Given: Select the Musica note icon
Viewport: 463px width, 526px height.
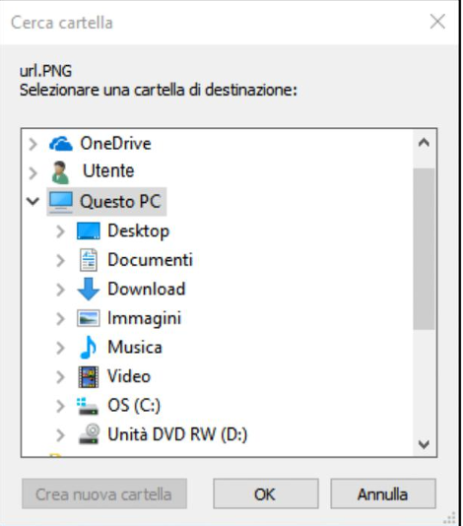Looking at the screenshot, I should click(x=89, y=347).
